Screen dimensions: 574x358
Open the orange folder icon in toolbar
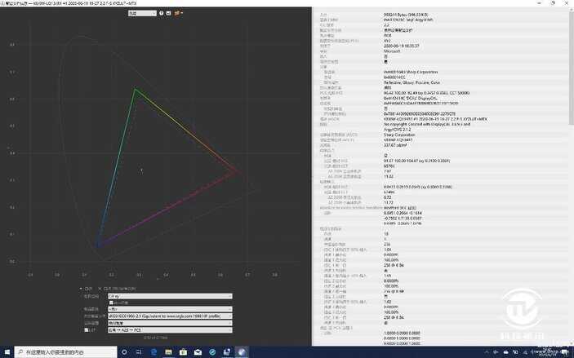(x=179, y=14)
